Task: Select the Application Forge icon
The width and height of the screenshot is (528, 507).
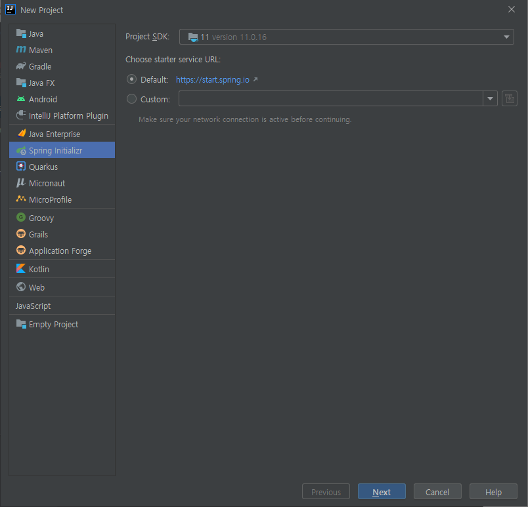Action: 21,250
